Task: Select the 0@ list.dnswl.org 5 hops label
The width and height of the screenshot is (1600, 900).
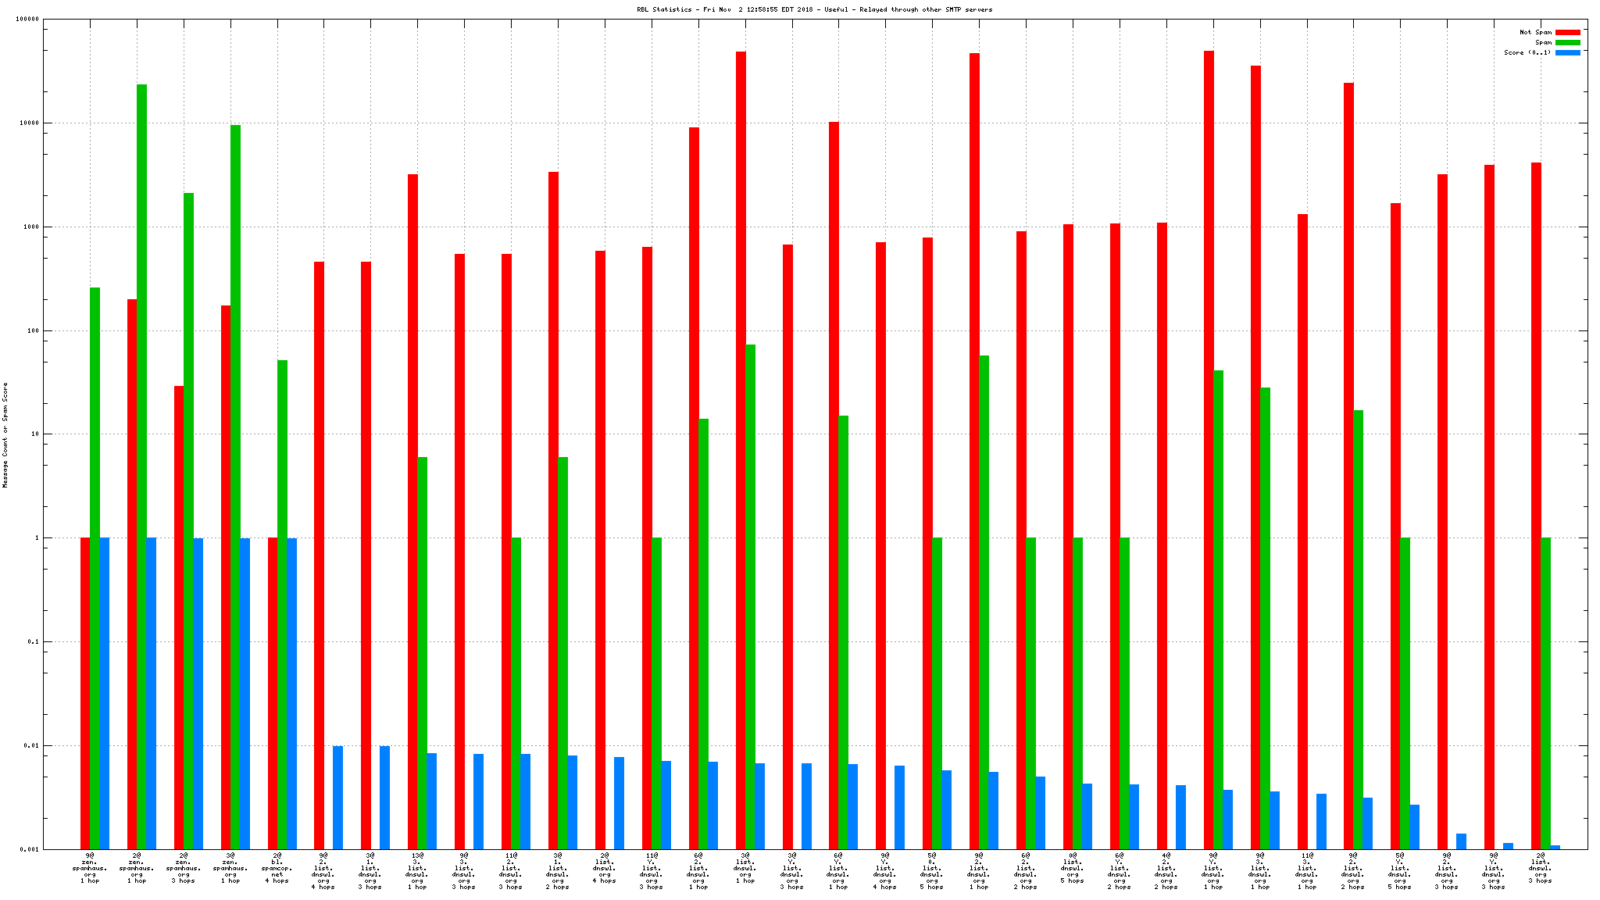Action: tap(1072, 868)
